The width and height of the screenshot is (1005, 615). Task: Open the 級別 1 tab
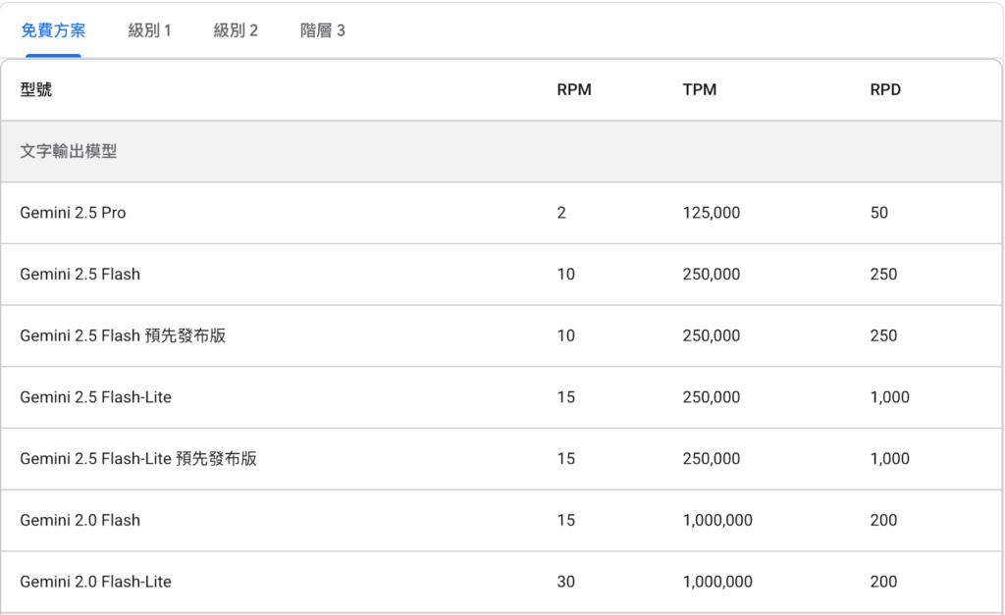[149, 30]
